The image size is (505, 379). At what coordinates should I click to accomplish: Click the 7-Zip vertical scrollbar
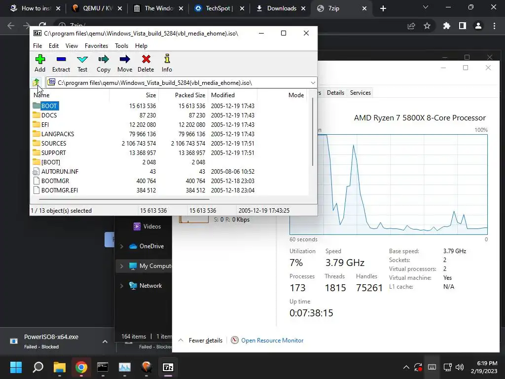click(312, 131)
